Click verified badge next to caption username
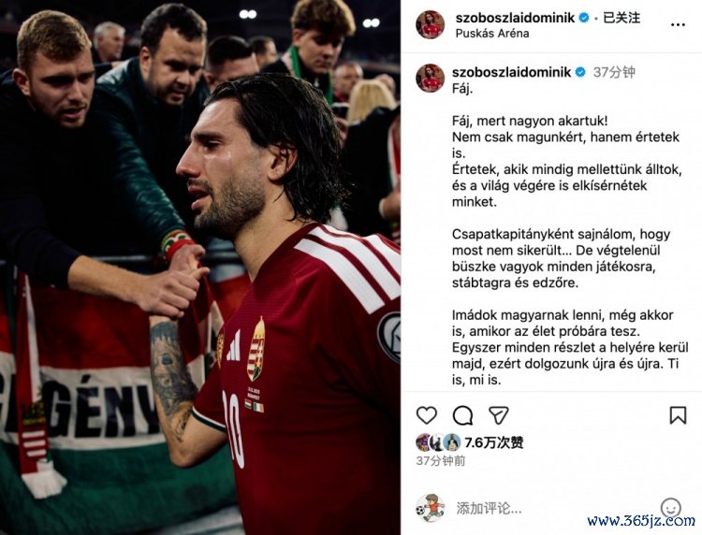Image resolution: width=702 pixels, height=535 pixels. 580,72
